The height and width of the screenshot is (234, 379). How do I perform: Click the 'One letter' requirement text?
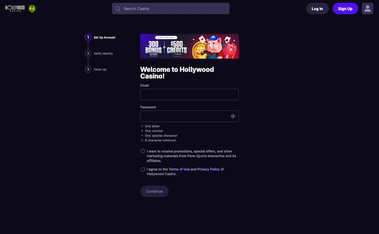coord(152,126)
